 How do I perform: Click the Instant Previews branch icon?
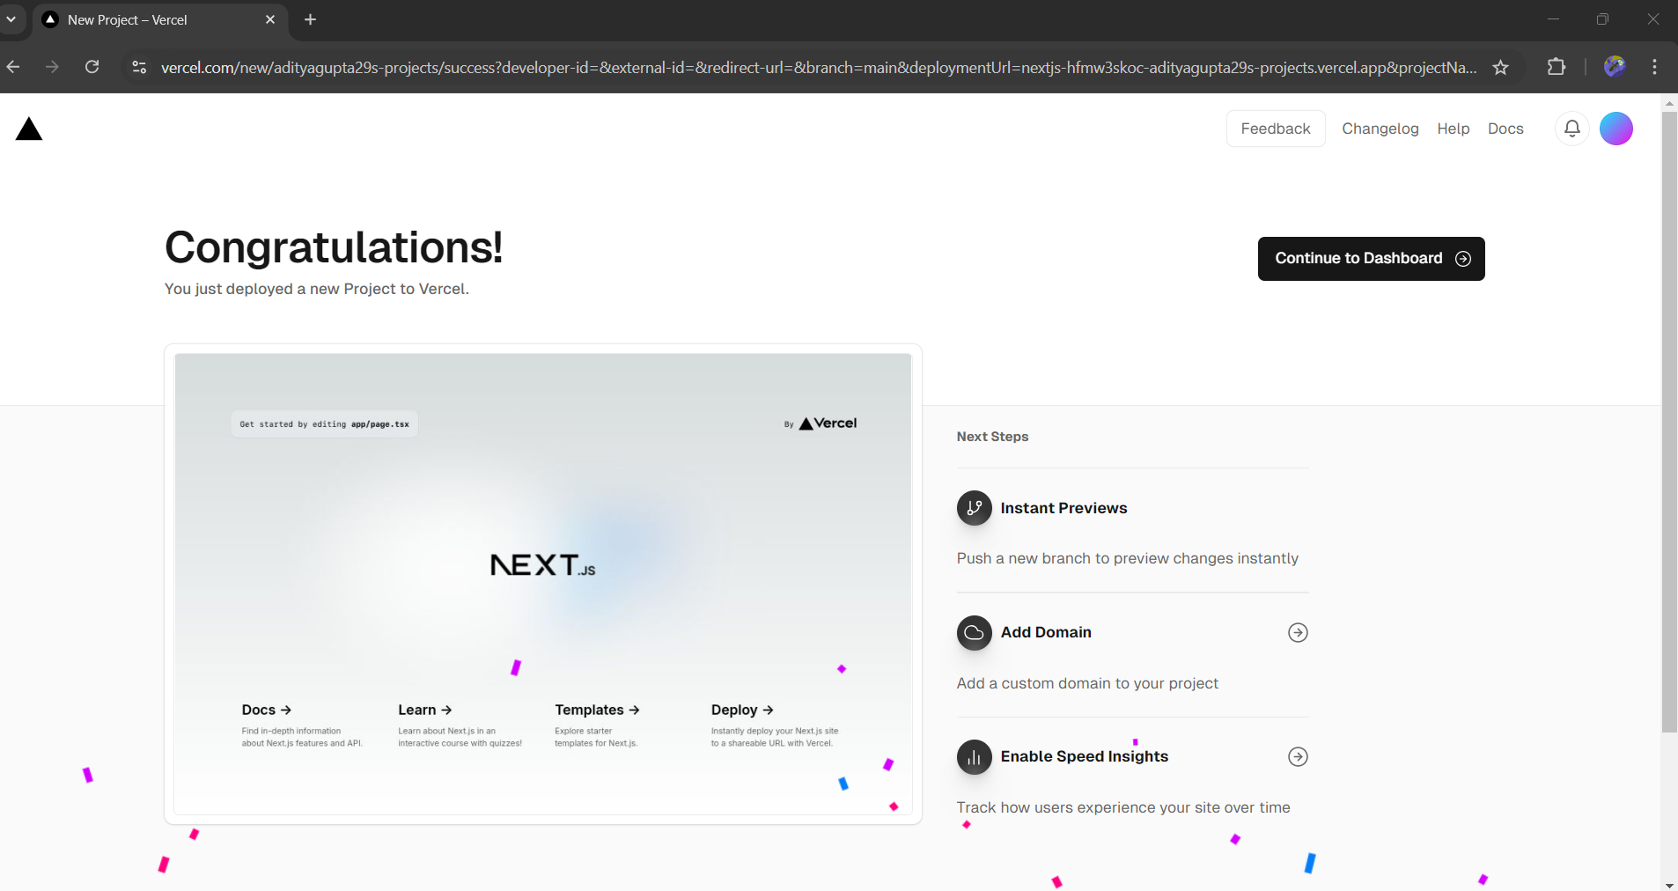(974, 508)
